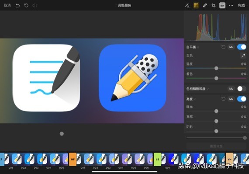The width and height of the screenshot is (249, 174).
Task: Apply CF preset 003 thumbnail
Action: point(36,159)
